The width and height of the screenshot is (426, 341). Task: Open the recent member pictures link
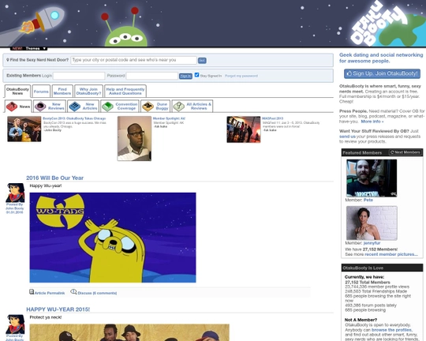click(391, 254)
